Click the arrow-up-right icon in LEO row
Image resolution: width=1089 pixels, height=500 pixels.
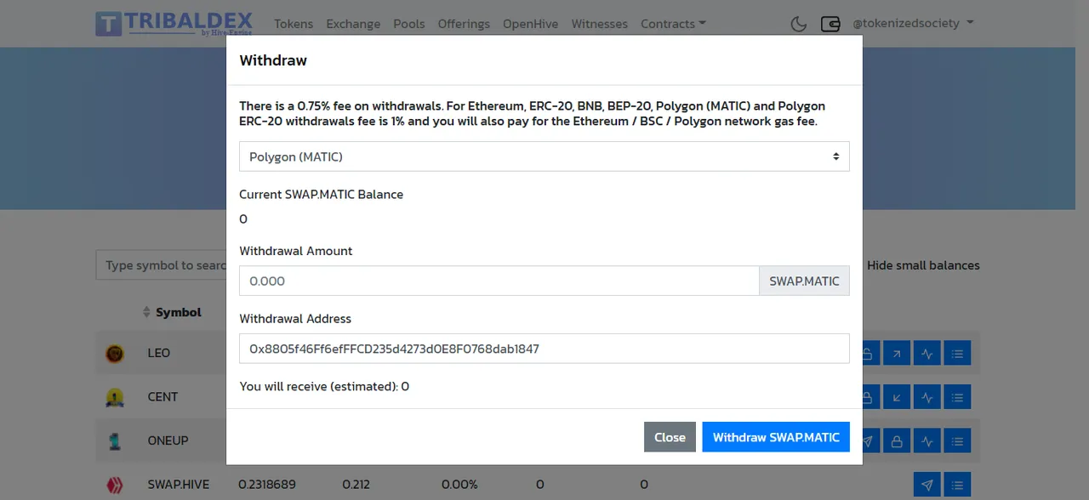897,353
